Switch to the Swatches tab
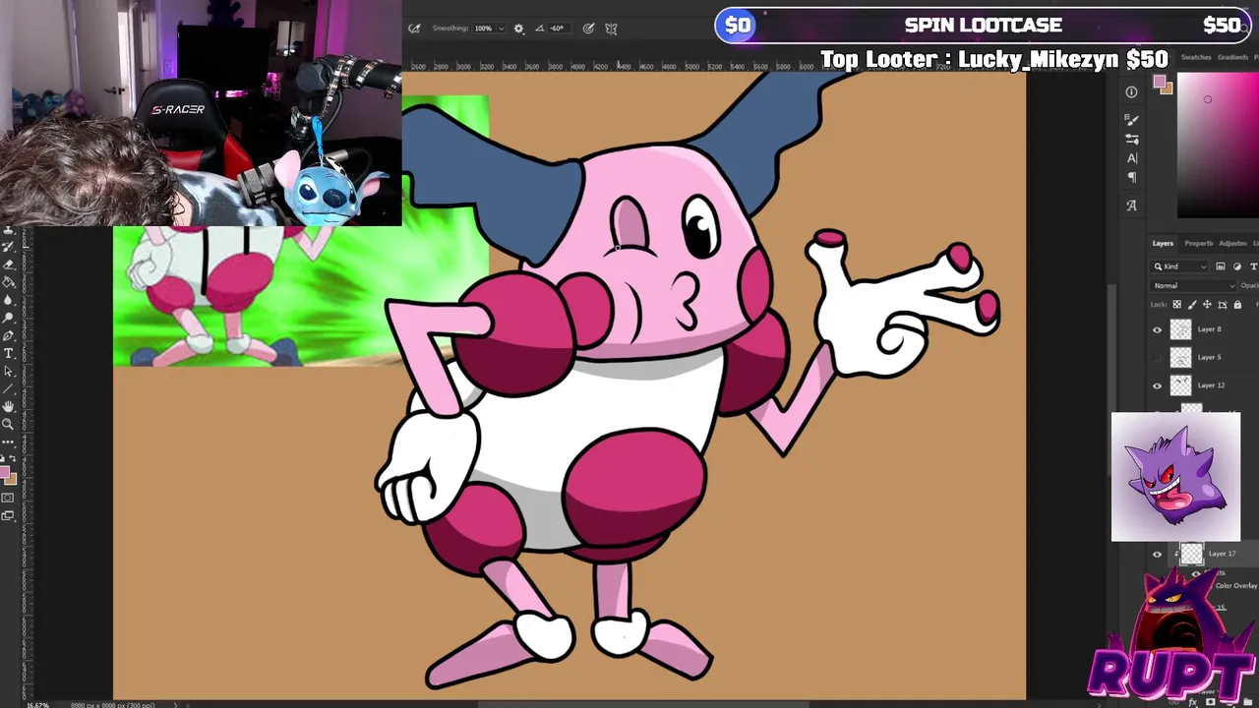The image size is (1259, 708). (1196, 57)
